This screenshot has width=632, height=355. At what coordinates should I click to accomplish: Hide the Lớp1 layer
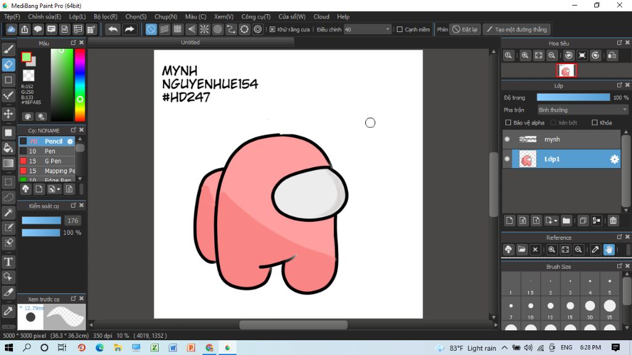(x=507, y=159)
